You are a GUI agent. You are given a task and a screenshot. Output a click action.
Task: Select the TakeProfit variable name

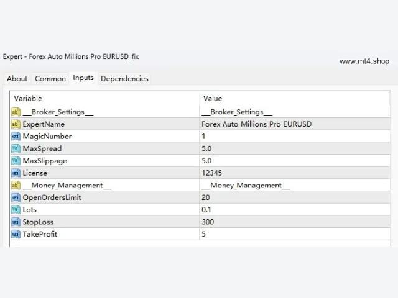tap(40, 234)
